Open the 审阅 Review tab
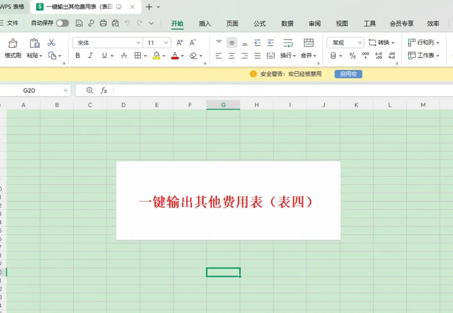Screen dimensions: 453x313 (x=315, y=23)
